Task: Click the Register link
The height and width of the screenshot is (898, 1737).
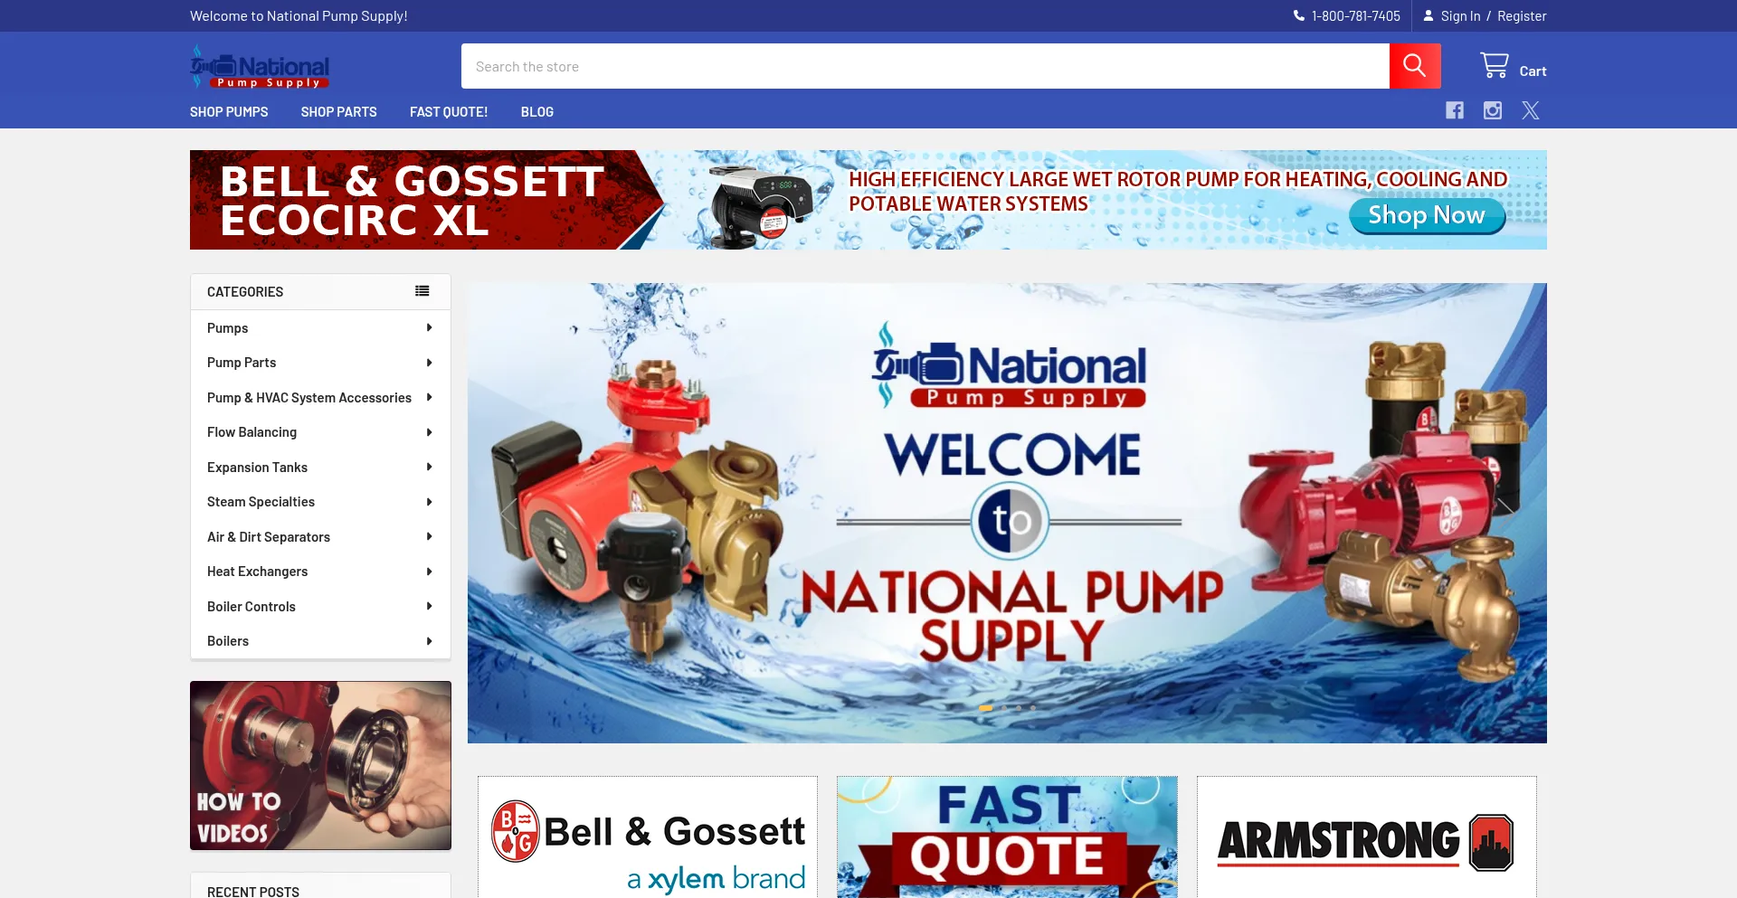Action: pyautogui.click(x=1521, y=15)
